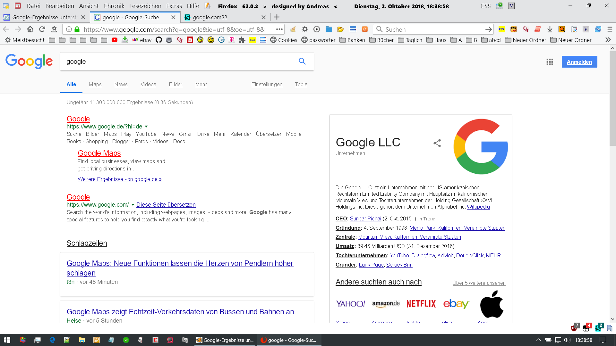The image size is (616, 346).
Task: Click the share icon in Google LLC panel
Action: click(x=437, y=143)
